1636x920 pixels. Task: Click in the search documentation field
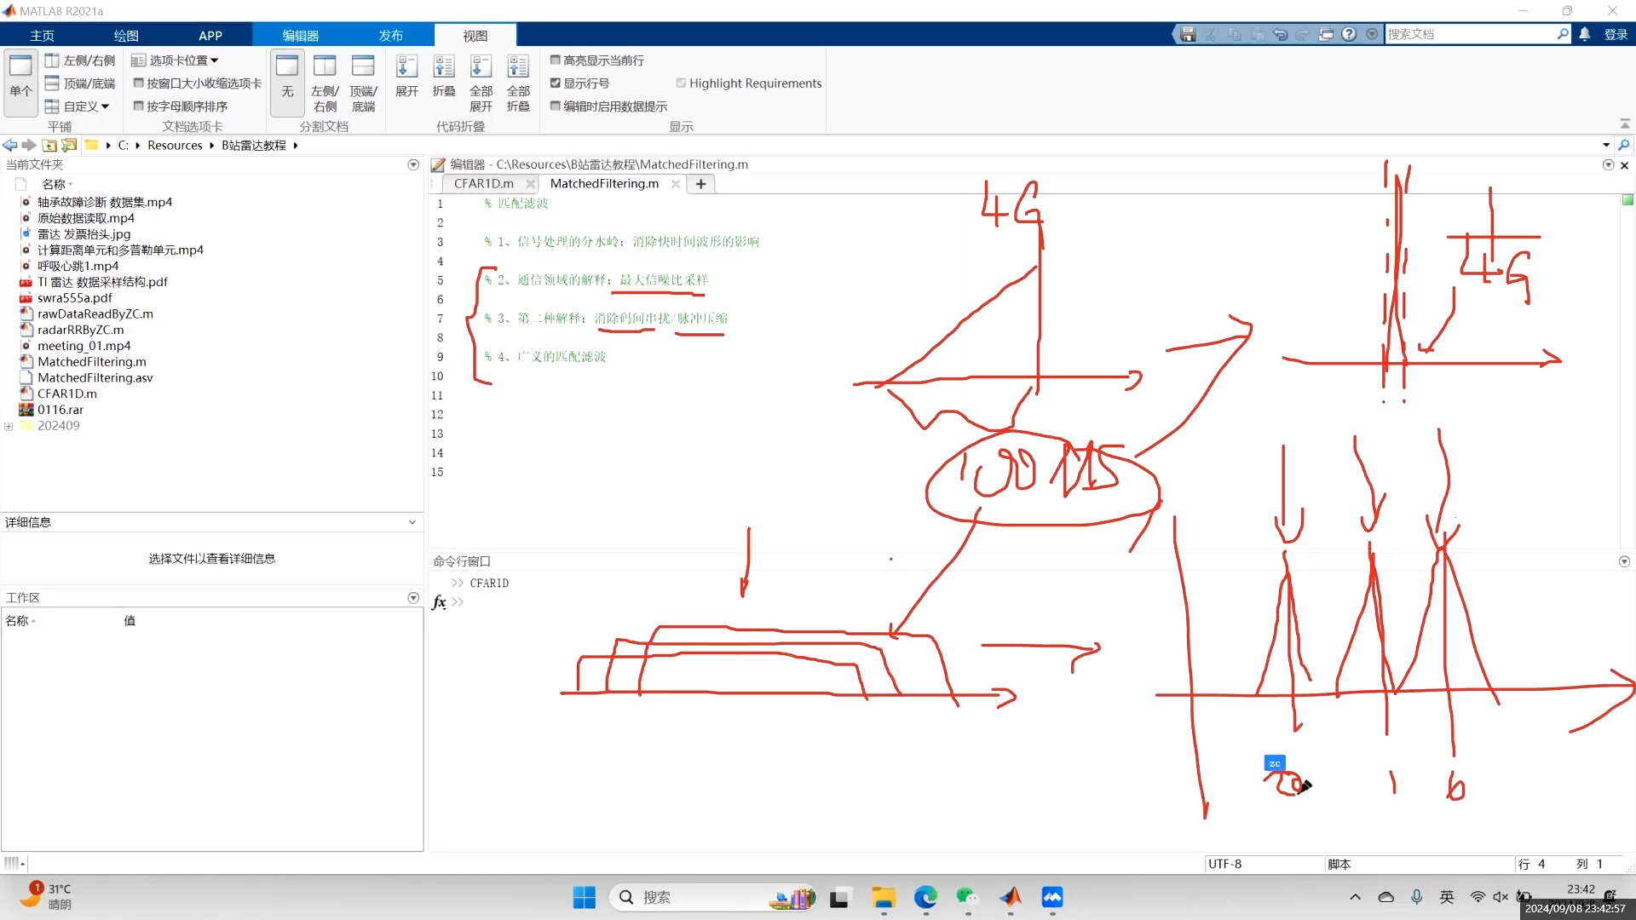[1470, 34]
